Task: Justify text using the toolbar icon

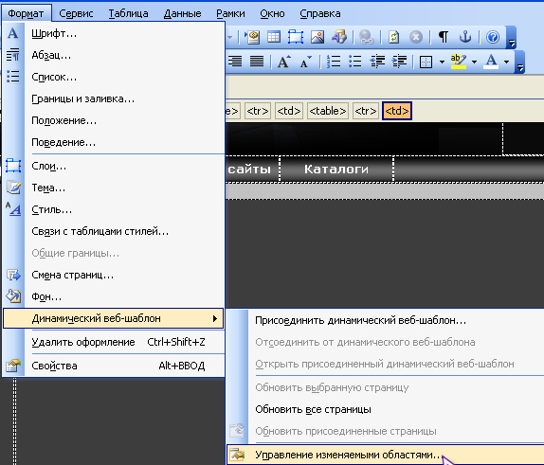Action: tap(257, 62)
